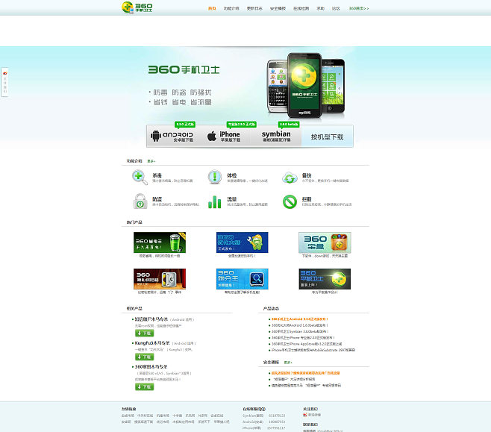Open the 360省电王 product banner
Screen dimensions: 491x432
point(160,242)
